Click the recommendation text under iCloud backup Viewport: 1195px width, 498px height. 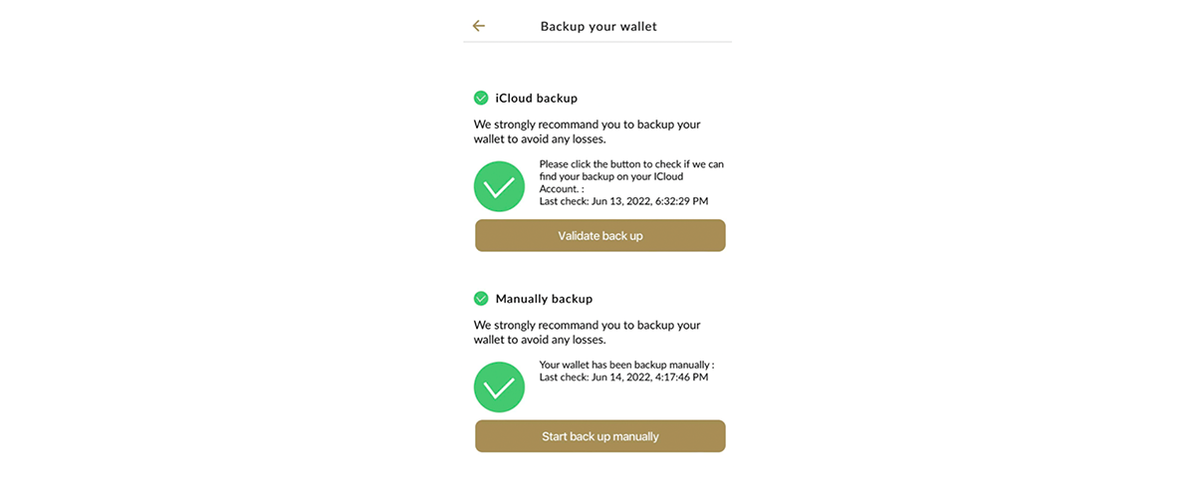point(588,131)
